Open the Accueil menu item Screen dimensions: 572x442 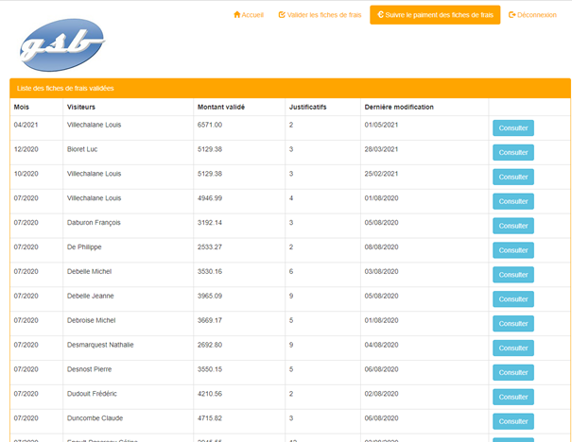249,15
